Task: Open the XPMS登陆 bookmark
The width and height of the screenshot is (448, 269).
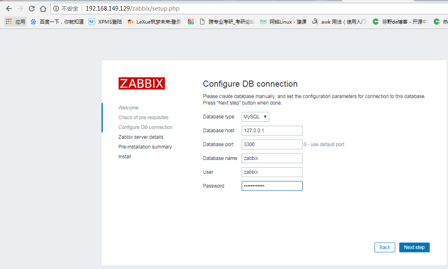Action: click(105, 22)
